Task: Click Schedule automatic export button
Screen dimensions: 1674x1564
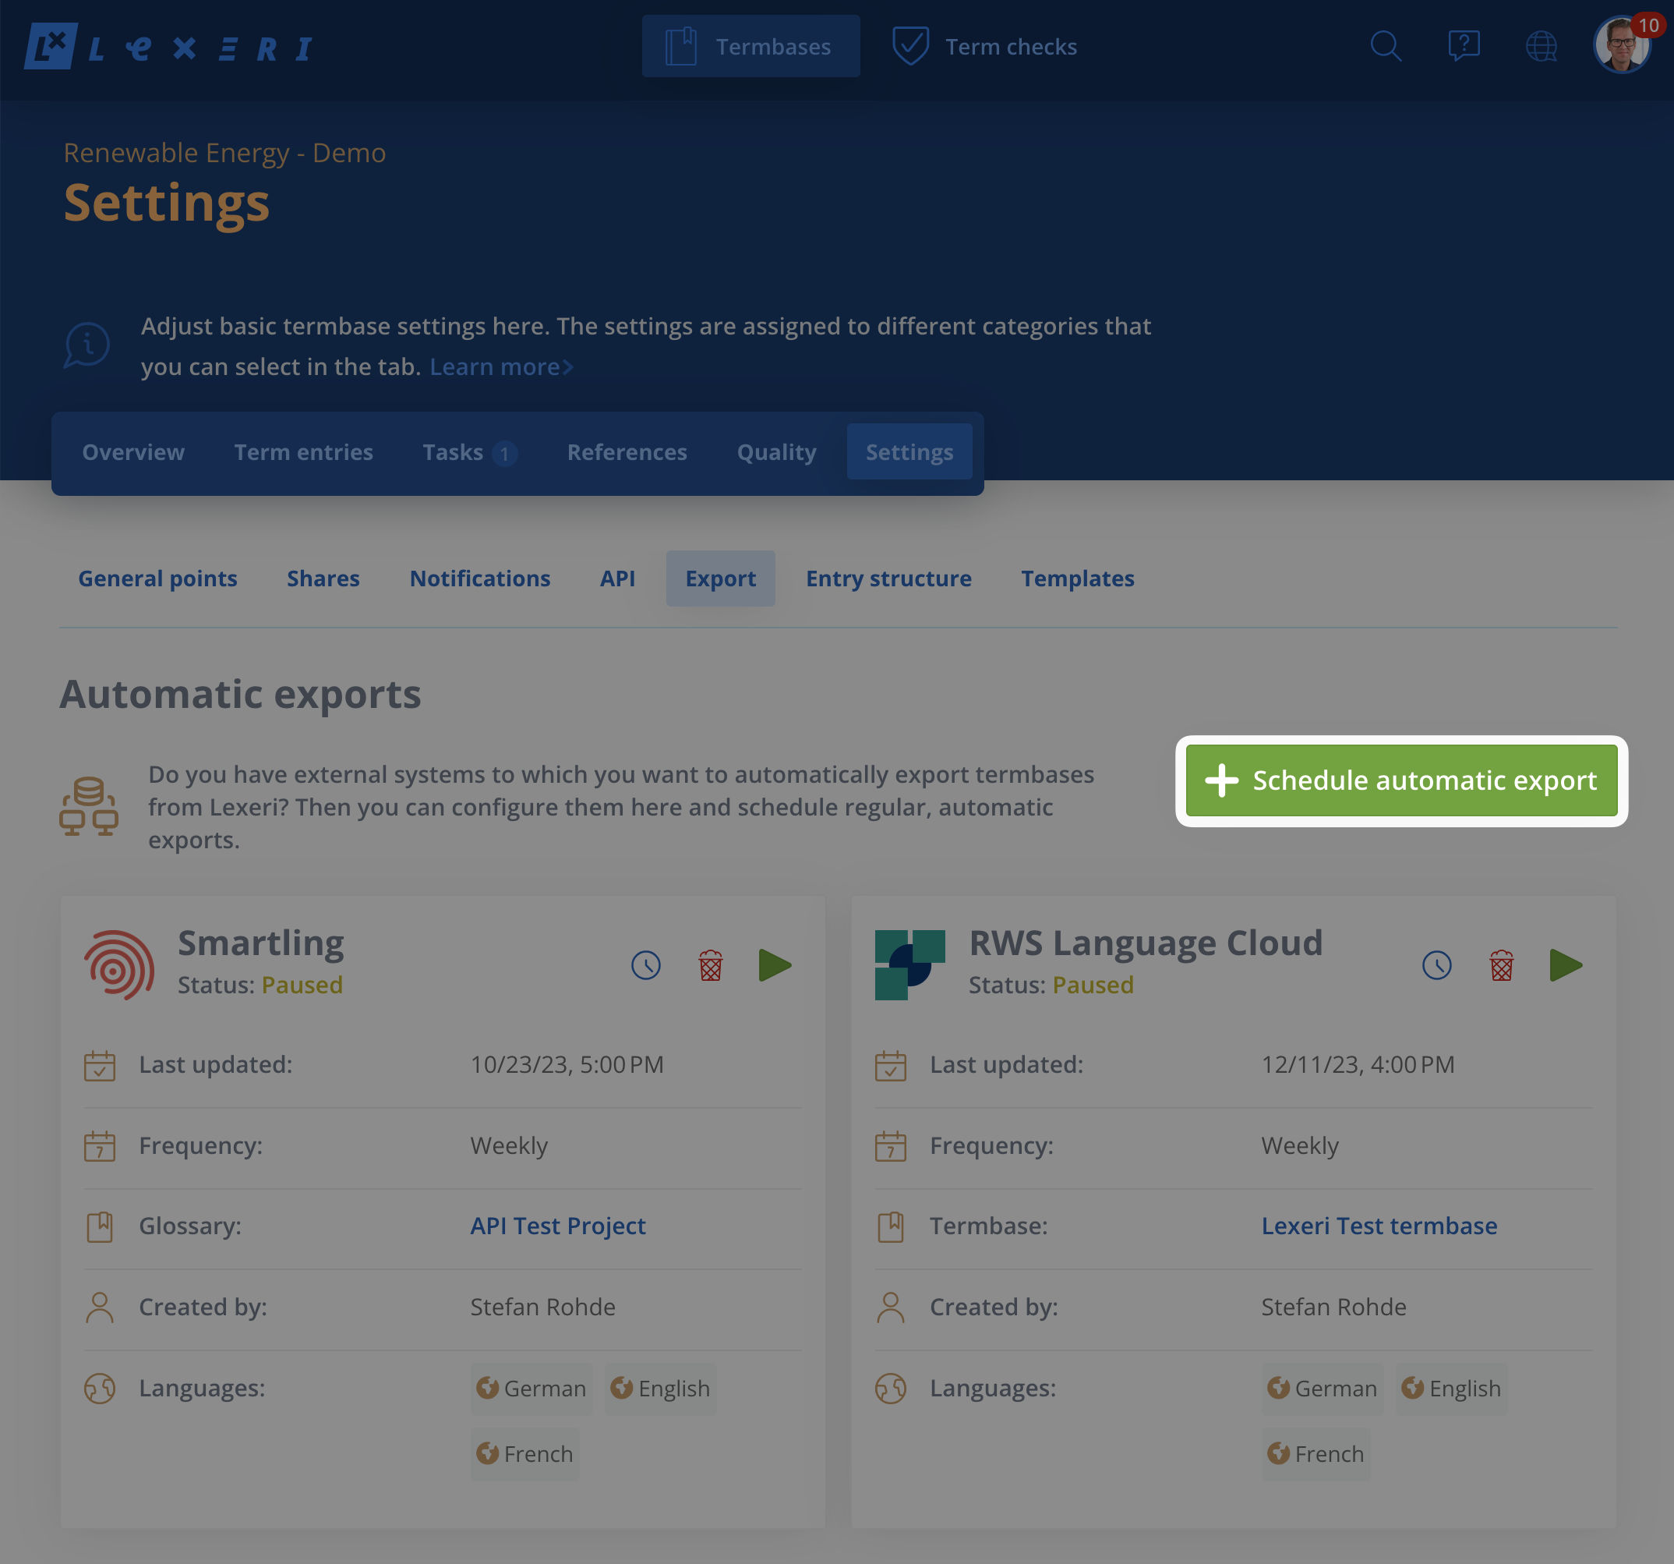Action: [1401, 780]
